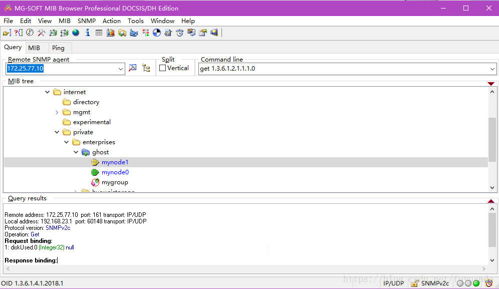Screen dimensions: 499x289
Task: Click the red-green traffic dots icon
Action: (x=145, y=33)
